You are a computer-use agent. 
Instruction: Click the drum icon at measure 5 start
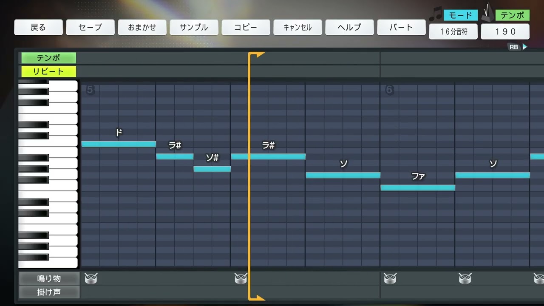[x=91, y=278]
